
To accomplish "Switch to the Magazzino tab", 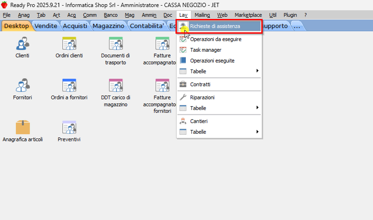I will point(108,26).
